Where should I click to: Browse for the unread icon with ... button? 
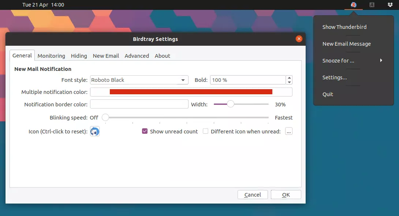pyautogui.click(x=288, y=131)
